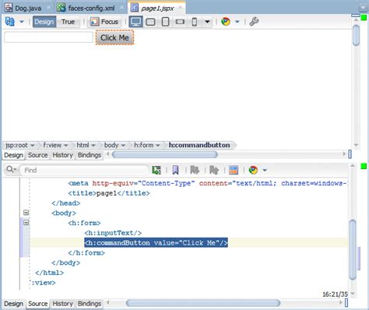Open the h:form breadcrumb dropdown arrow

point(158,146)
